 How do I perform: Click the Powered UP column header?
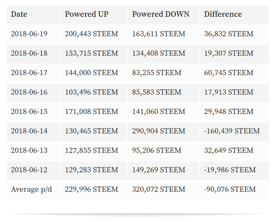pos(94,15)
